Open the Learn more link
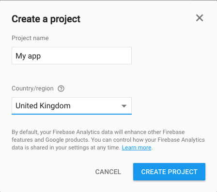 click(137, 148)
